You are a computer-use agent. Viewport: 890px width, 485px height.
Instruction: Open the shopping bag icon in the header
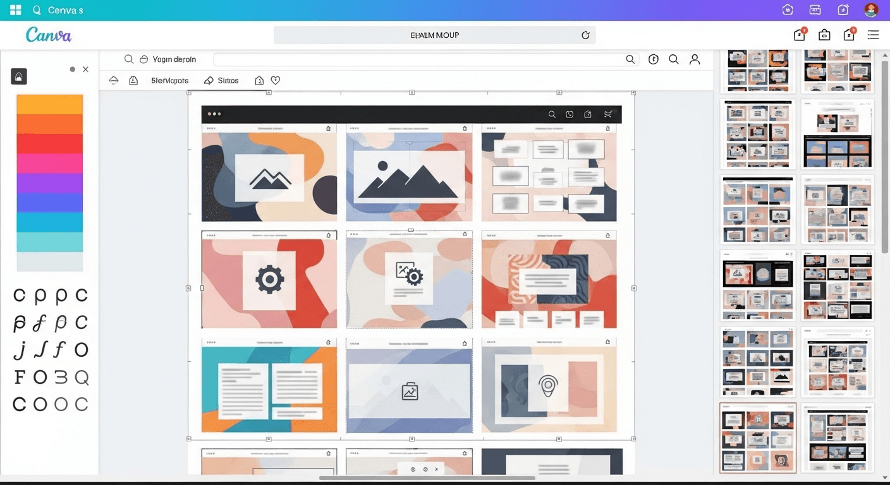824,35
